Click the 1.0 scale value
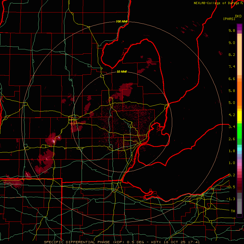The width and height of the screenshot is (244, 244). point(232,163)
